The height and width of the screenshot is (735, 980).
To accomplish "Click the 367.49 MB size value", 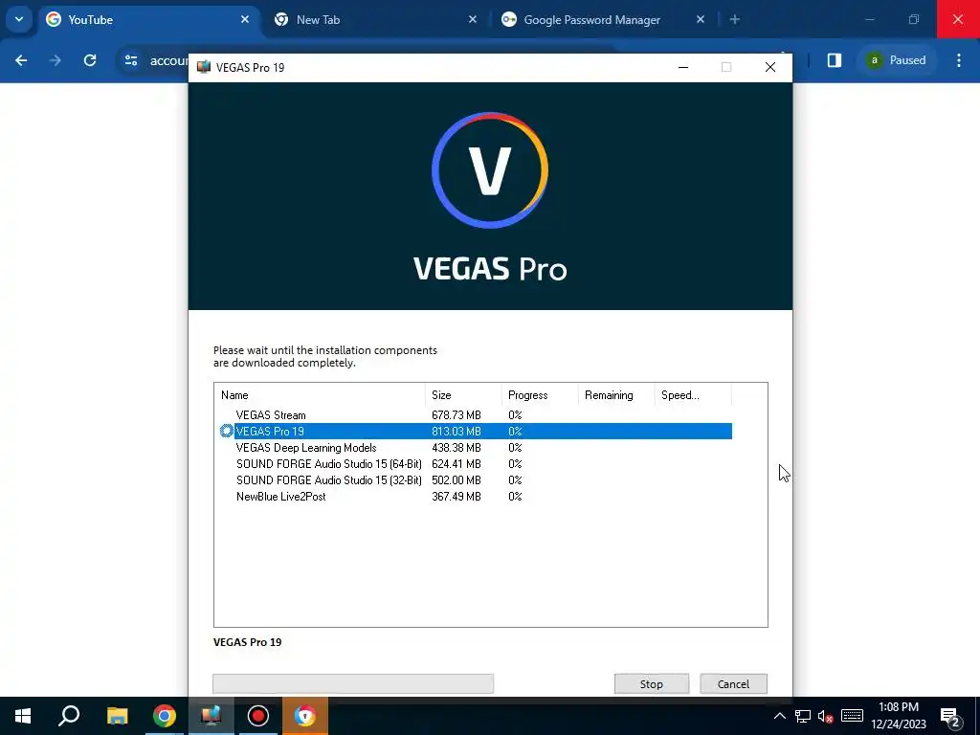I will click(x=457, y=497).
